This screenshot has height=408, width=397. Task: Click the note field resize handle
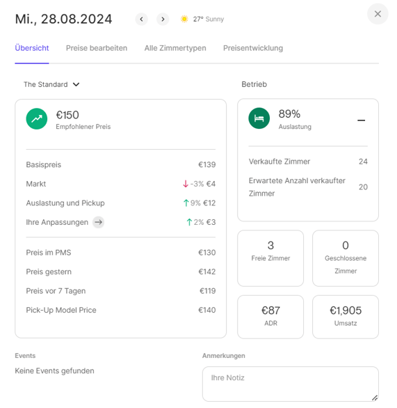coord(374,398)
